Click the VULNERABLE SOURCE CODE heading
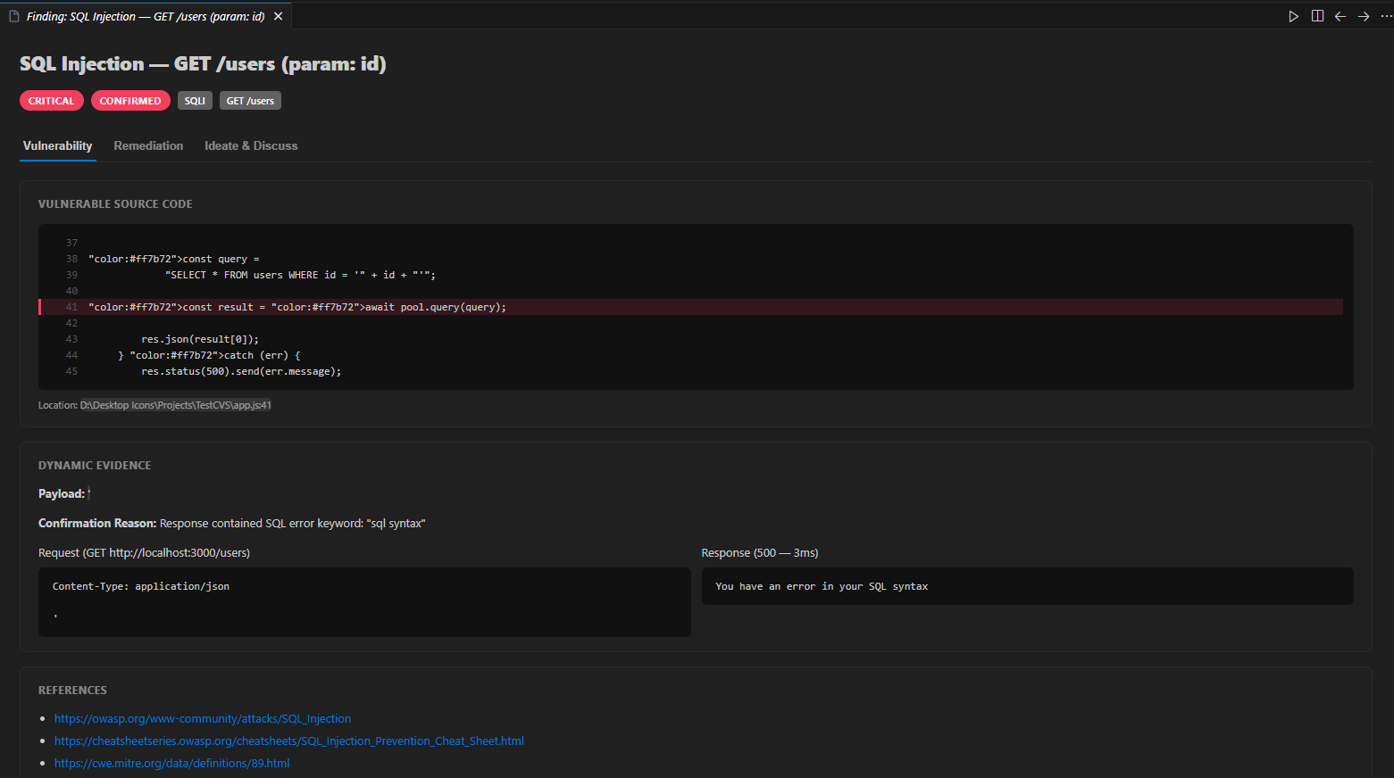This screenshot has width=1394, height=778. 115,203
